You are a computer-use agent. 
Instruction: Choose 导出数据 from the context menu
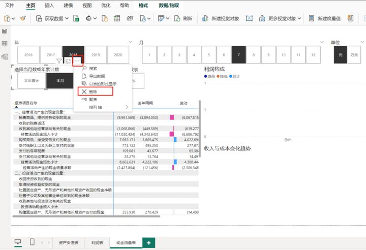point(103,76)
